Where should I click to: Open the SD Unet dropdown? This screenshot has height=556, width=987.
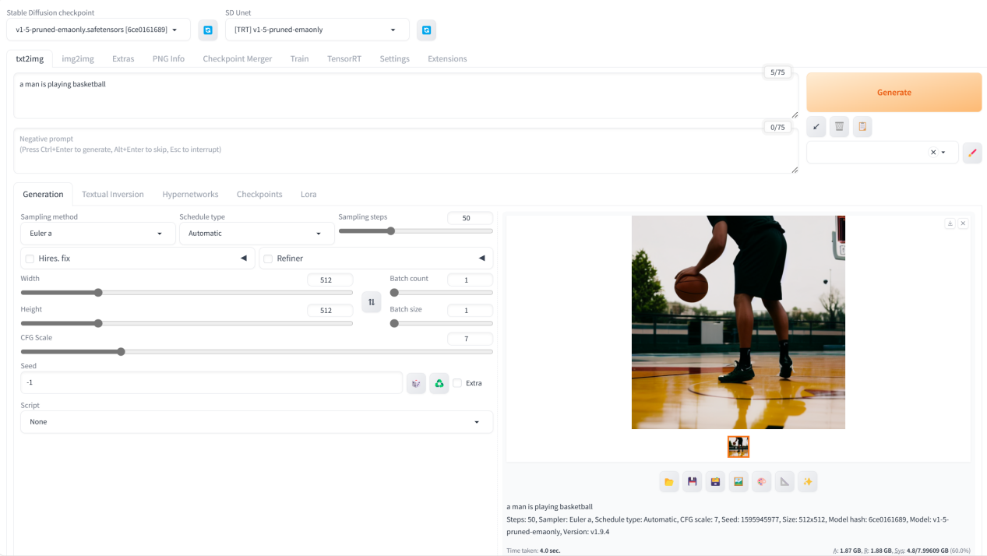(x=317, y=30)
